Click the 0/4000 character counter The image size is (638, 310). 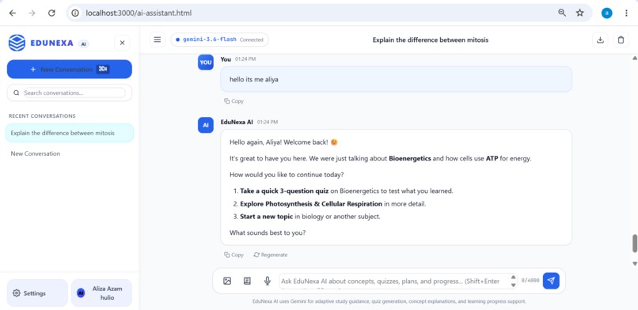pos(530,280)
